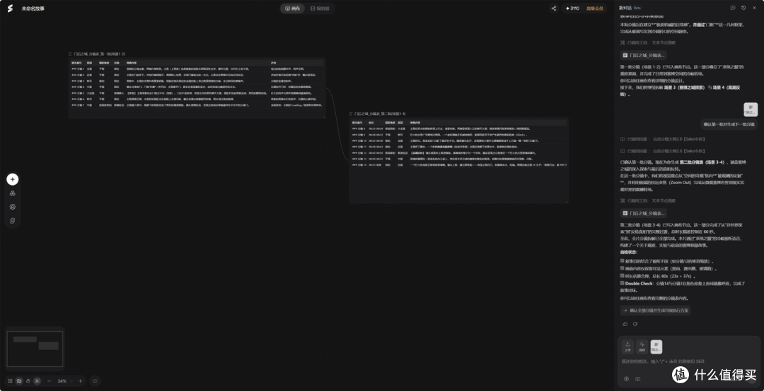Toggle the grid layout icon in bottom toolbar
The height and width of the screenshot is (391, 764).
[10, 381]
